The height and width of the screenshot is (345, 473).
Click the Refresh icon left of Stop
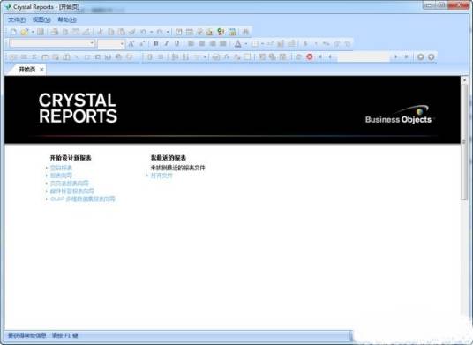pyautogui.click(x=298, y=56)
